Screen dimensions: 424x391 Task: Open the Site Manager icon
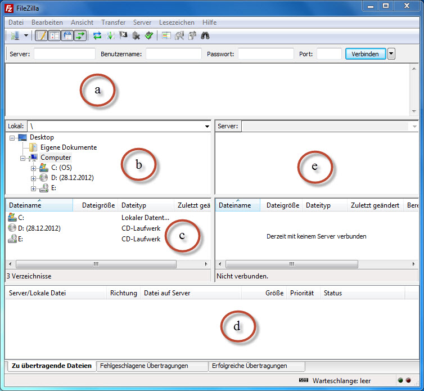coord(15,35)
